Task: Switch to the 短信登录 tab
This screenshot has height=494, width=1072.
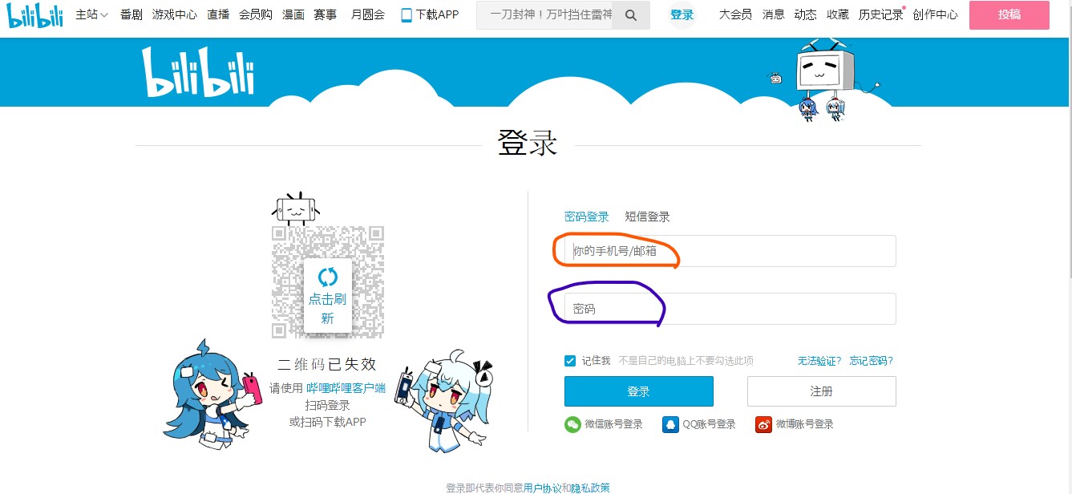Action: point(648,217)
